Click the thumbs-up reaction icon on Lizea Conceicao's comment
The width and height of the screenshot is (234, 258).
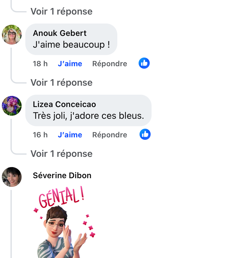coord(145,135)
